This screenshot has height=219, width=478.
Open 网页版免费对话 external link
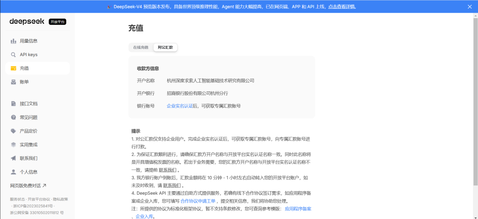coord(28,185)
